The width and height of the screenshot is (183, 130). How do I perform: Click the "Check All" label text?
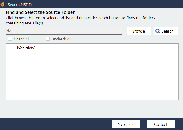pyautogui.click(x=22, y=39)
